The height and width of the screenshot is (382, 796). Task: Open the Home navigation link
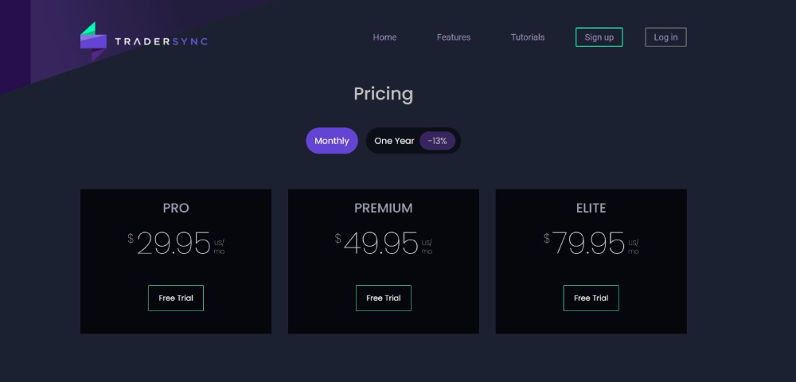[x=384, y=37]
